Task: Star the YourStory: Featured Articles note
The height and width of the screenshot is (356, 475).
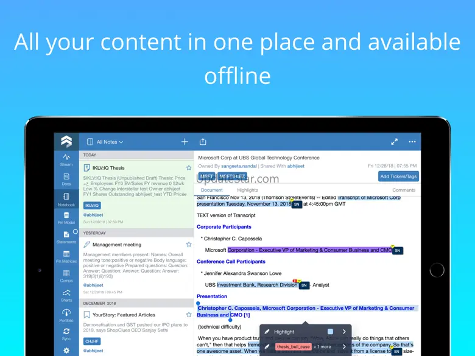Action: coord(189,315)
